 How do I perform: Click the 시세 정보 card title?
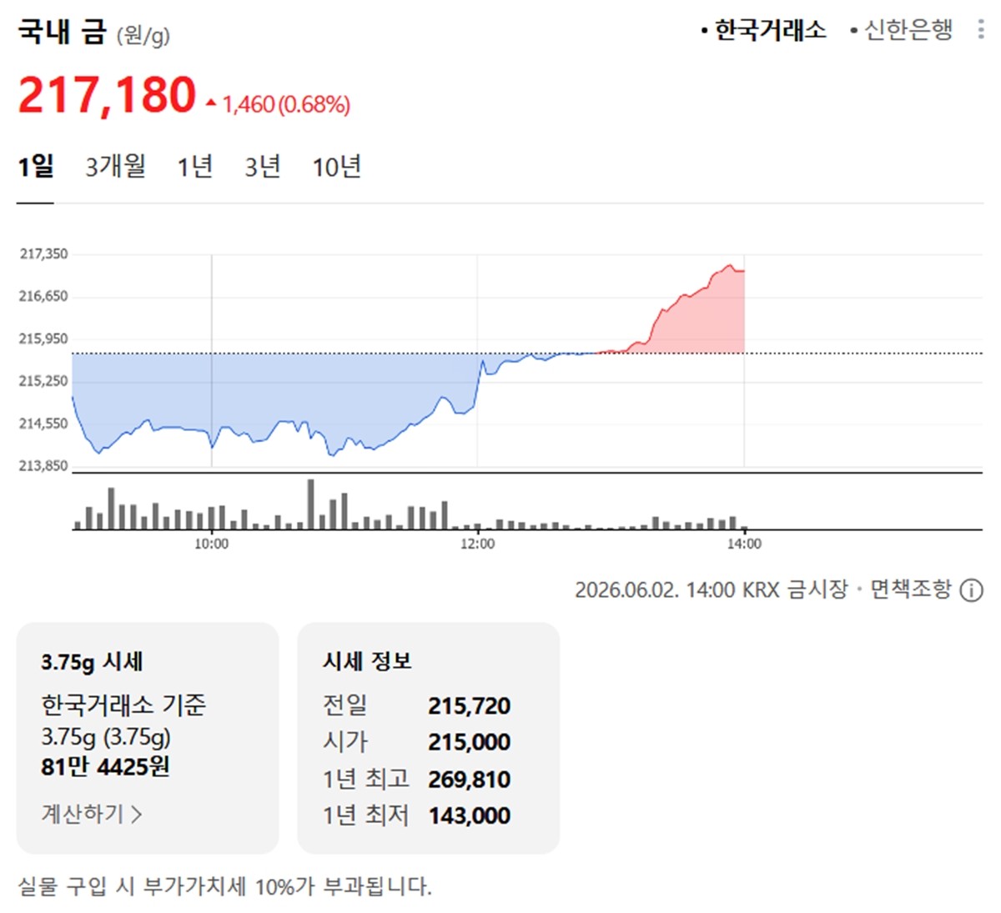pyautogui.click(x=367, y=661)
